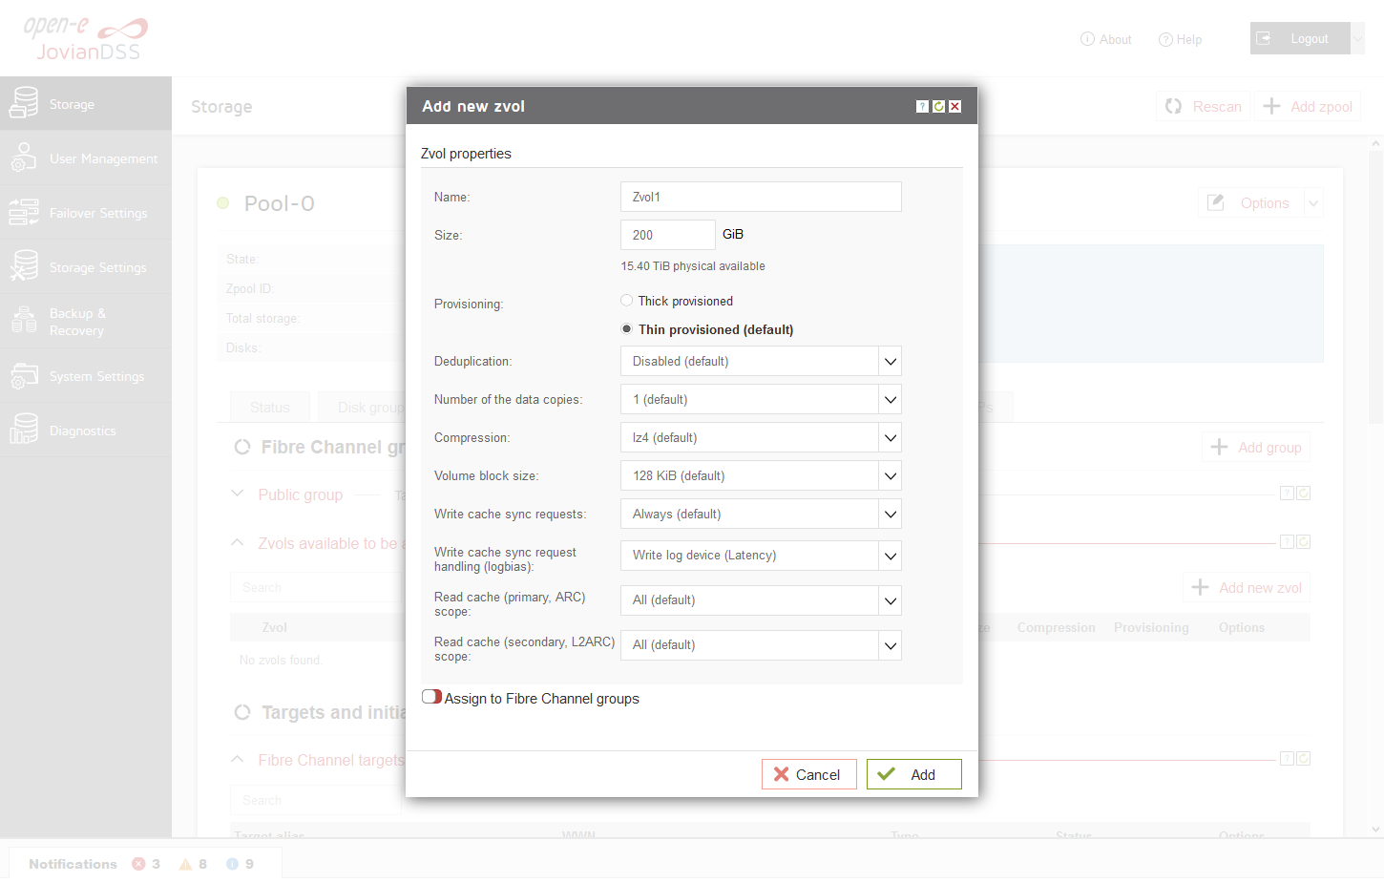Open Storage from sidebar icon
Viewport: 1384px width, 883px height.
[24, 103]
